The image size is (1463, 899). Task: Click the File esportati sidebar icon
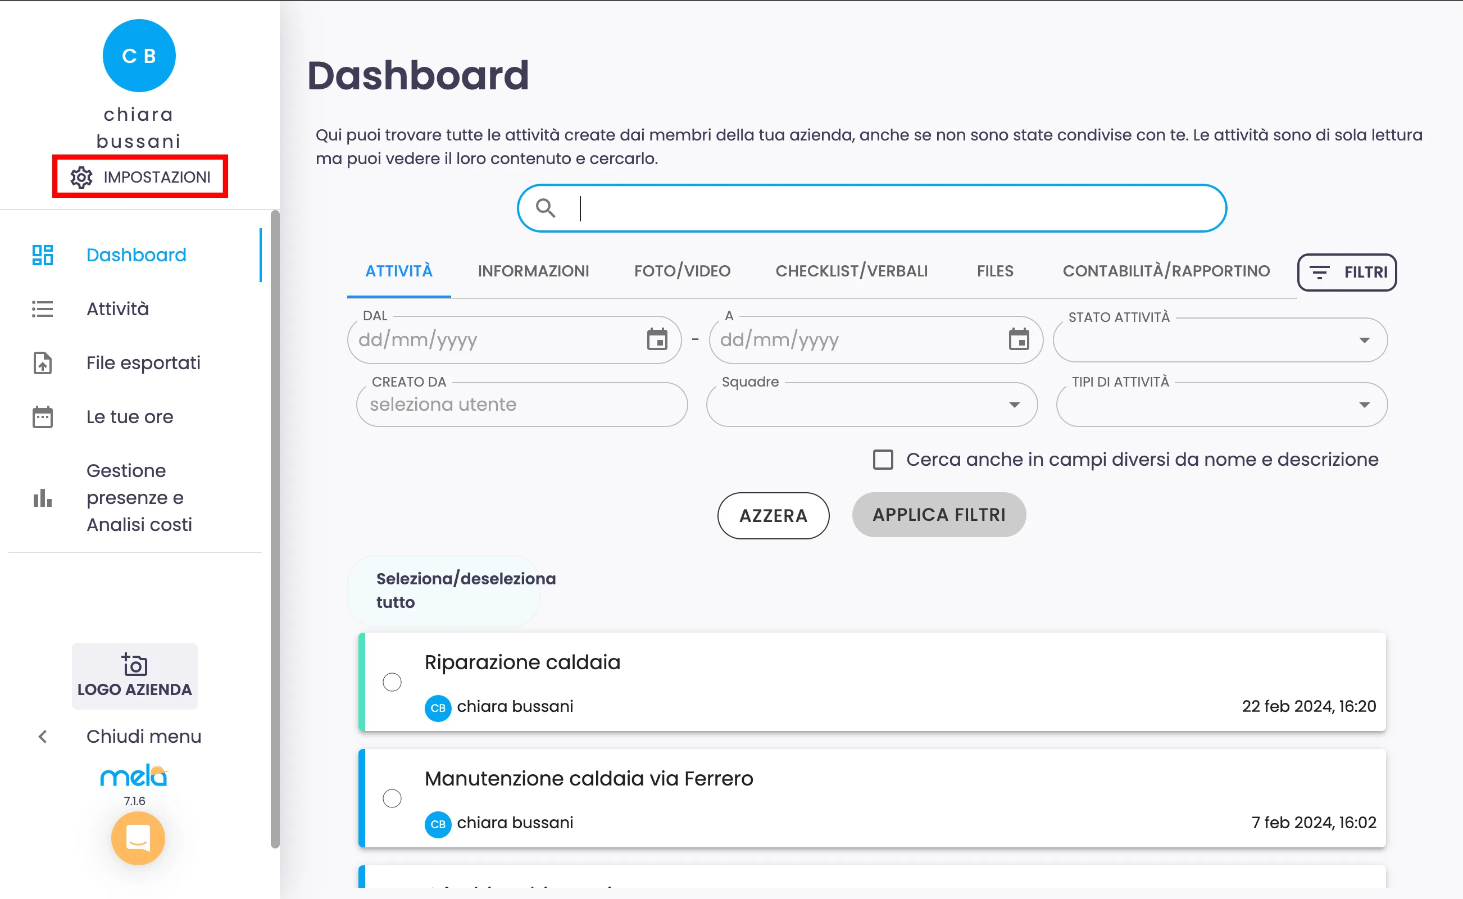(x=42, y=363)
